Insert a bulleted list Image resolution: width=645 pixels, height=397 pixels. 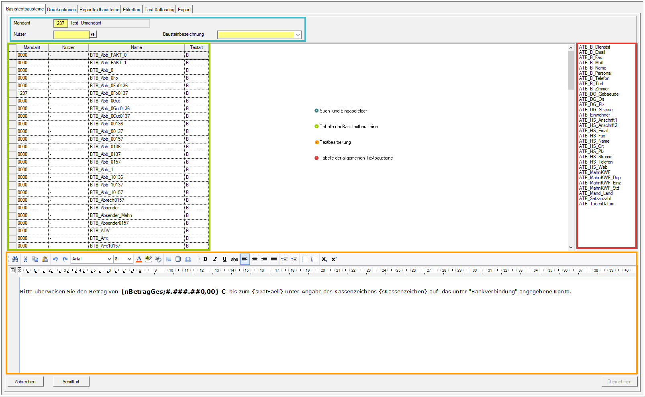(x=304, y=259)
